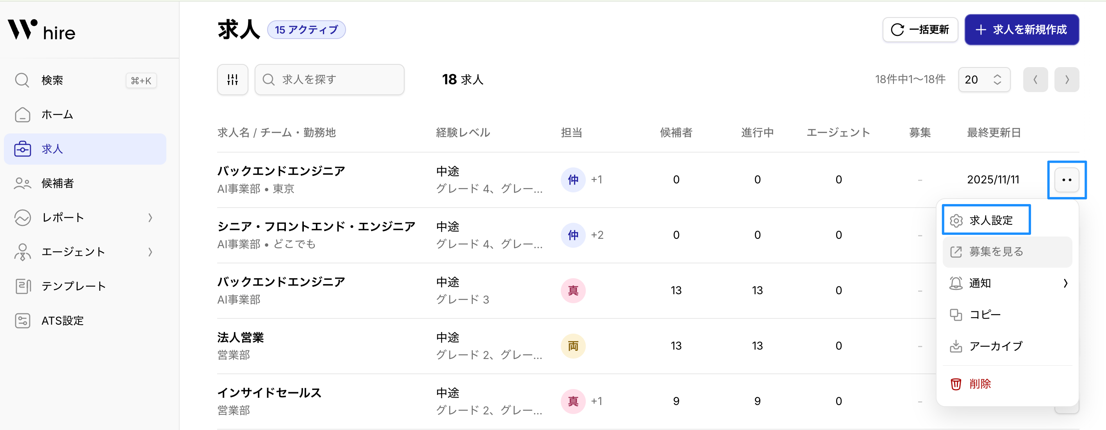Select 求人設定 from context menu

[x=990, y=220]
